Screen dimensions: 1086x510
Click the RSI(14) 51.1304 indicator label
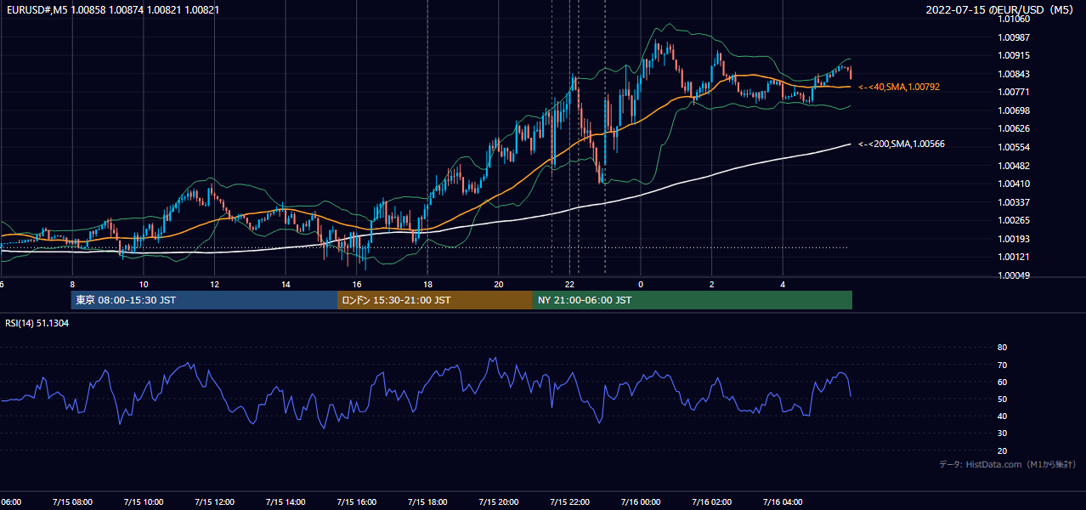click(x=37, y=323)
